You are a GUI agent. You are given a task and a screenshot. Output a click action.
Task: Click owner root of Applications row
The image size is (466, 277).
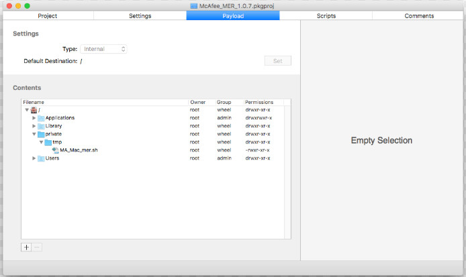point(195,118)
